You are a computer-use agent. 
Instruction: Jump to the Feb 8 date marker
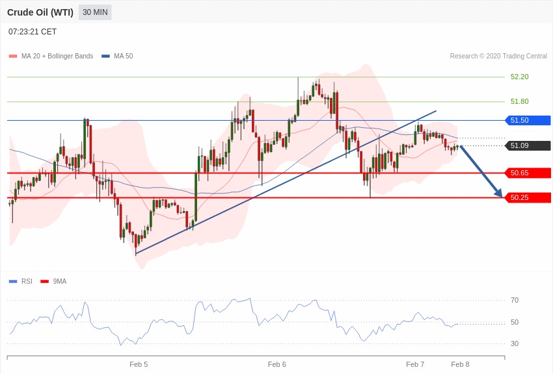coord(460,364)
